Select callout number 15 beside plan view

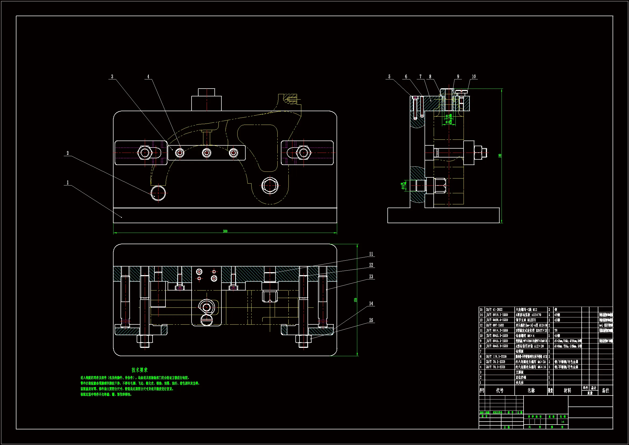coord(371,320)
